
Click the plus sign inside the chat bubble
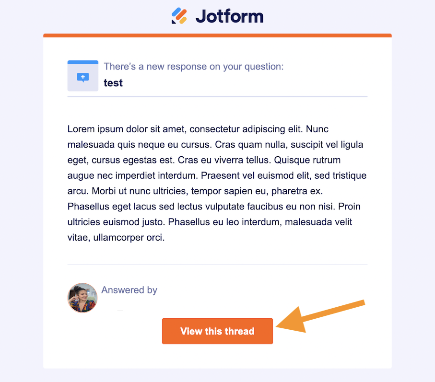(83, 76)
